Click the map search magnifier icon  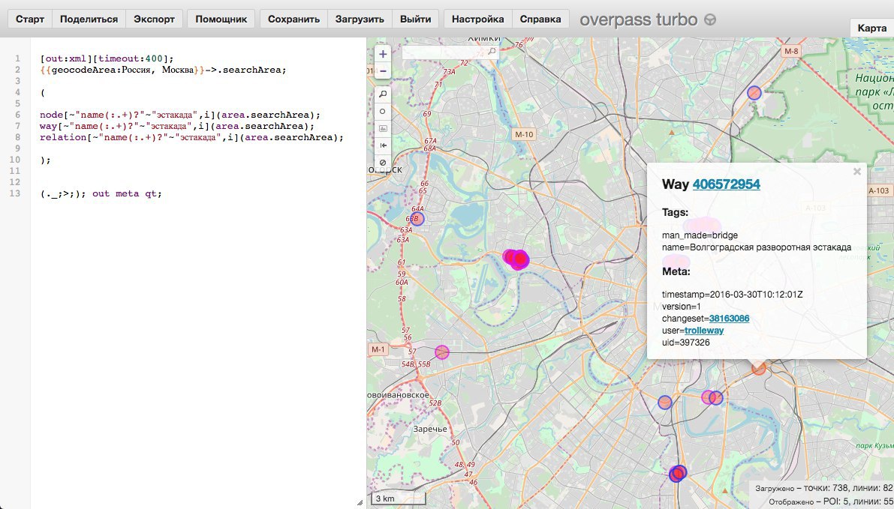[492, 52]
